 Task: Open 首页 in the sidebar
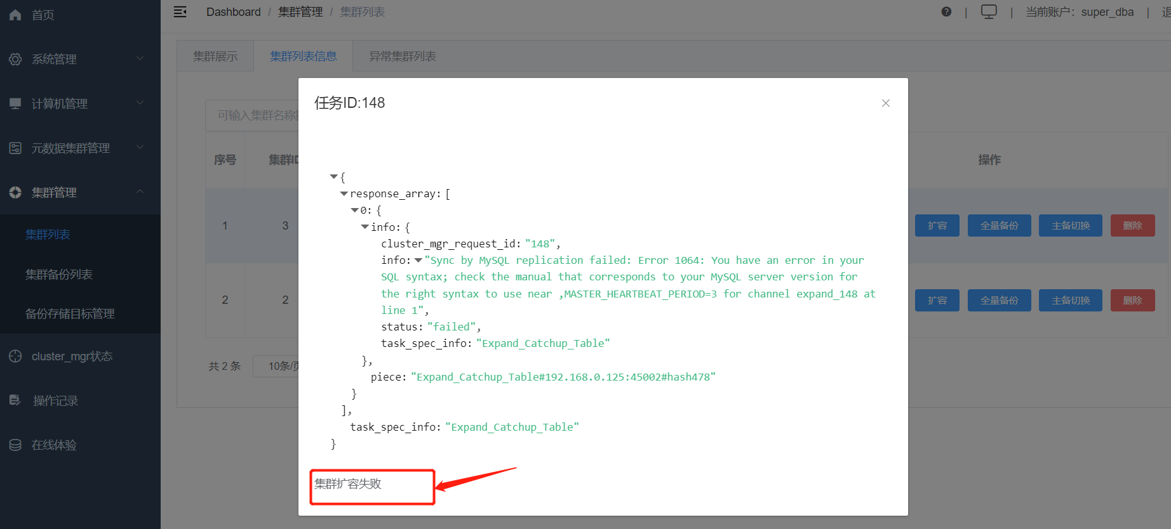pyautogui.click(x=43, y=15)
